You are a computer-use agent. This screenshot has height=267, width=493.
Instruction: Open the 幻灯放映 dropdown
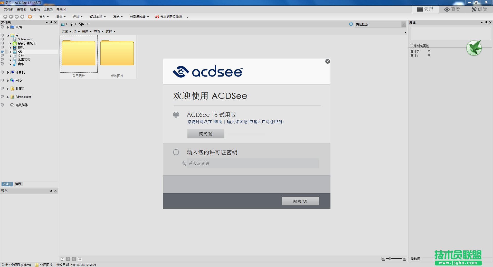point(98,17)
